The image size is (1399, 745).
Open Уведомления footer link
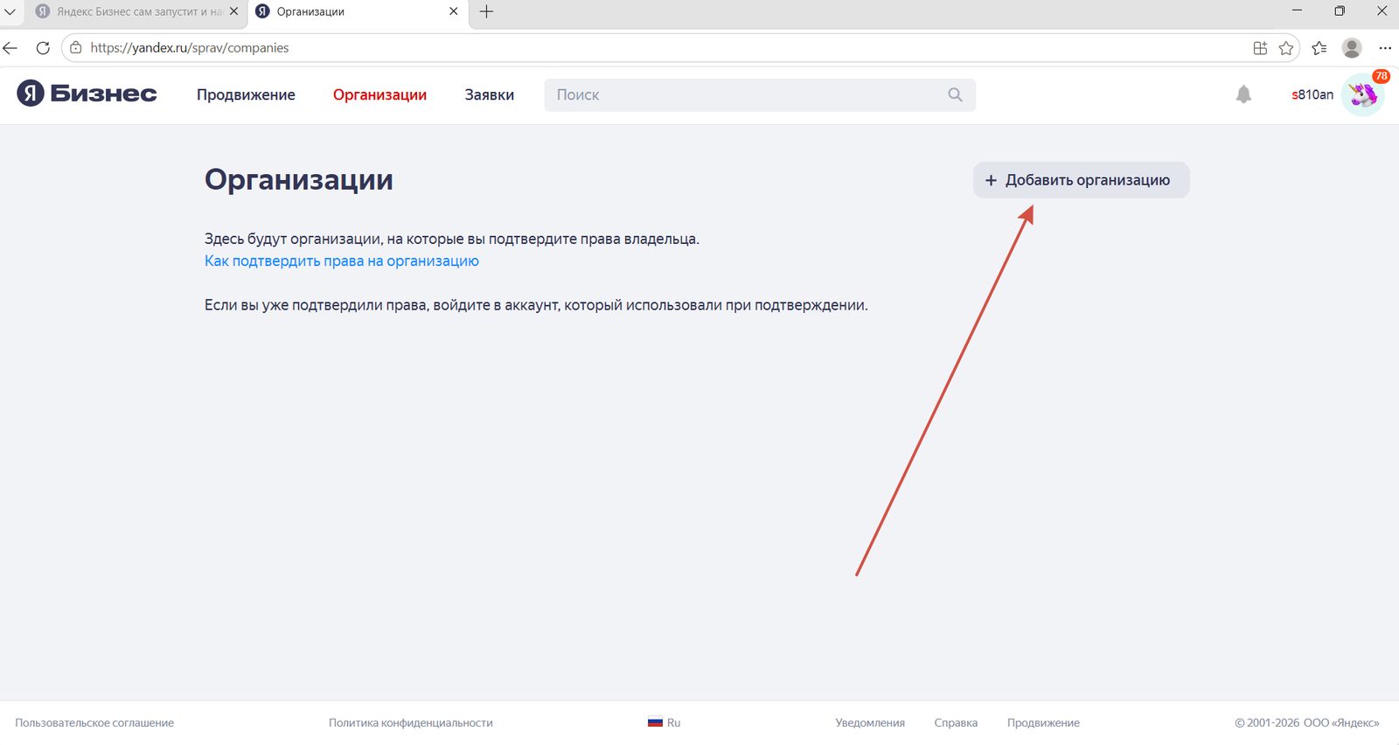[x=870, y=723]
